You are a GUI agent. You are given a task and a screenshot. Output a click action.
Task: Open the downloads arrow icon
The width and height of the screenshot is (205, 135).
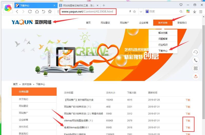tap(194, 12)
